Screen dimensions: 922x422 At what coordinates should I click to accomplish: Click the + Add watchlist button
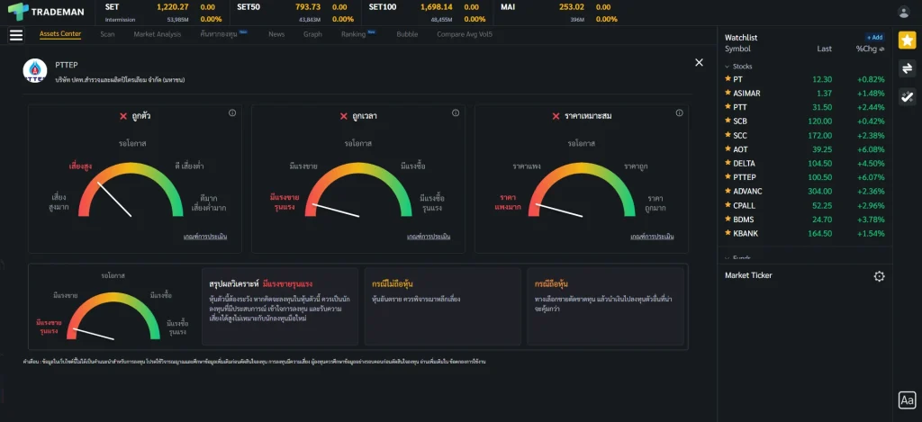click(x=874, y=38)
